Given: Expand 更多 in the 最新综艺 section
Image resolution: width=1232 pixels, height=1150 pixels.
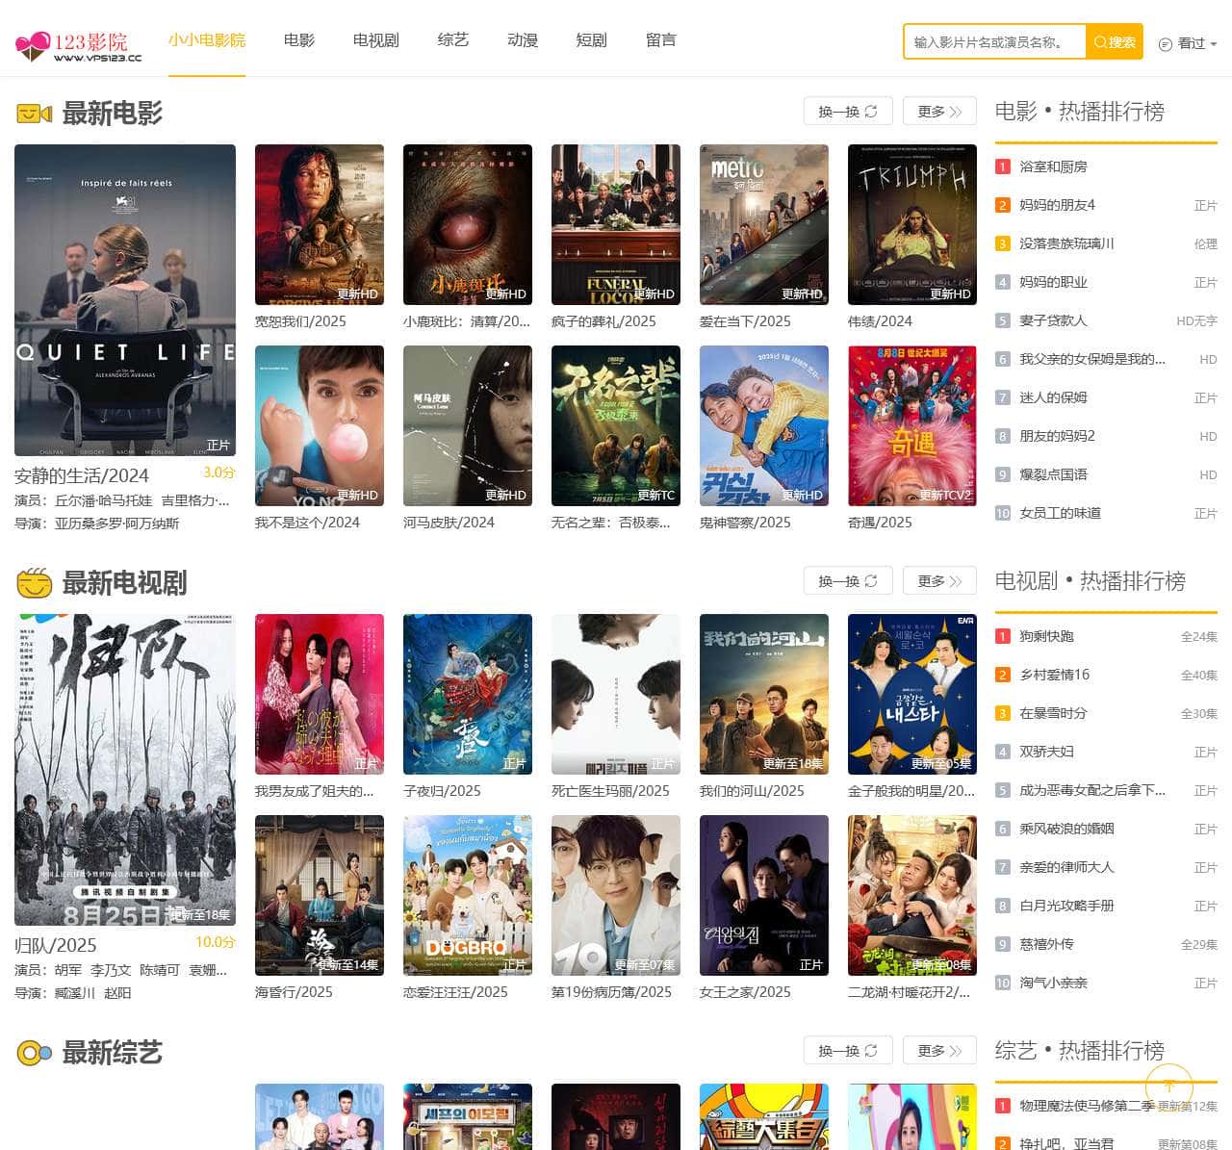Looking at the screenshot, I should 938,1051.
